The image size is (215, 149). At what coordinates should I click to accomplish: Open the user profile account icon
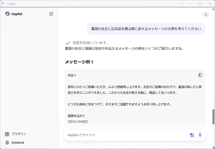(x=206, y=15)
